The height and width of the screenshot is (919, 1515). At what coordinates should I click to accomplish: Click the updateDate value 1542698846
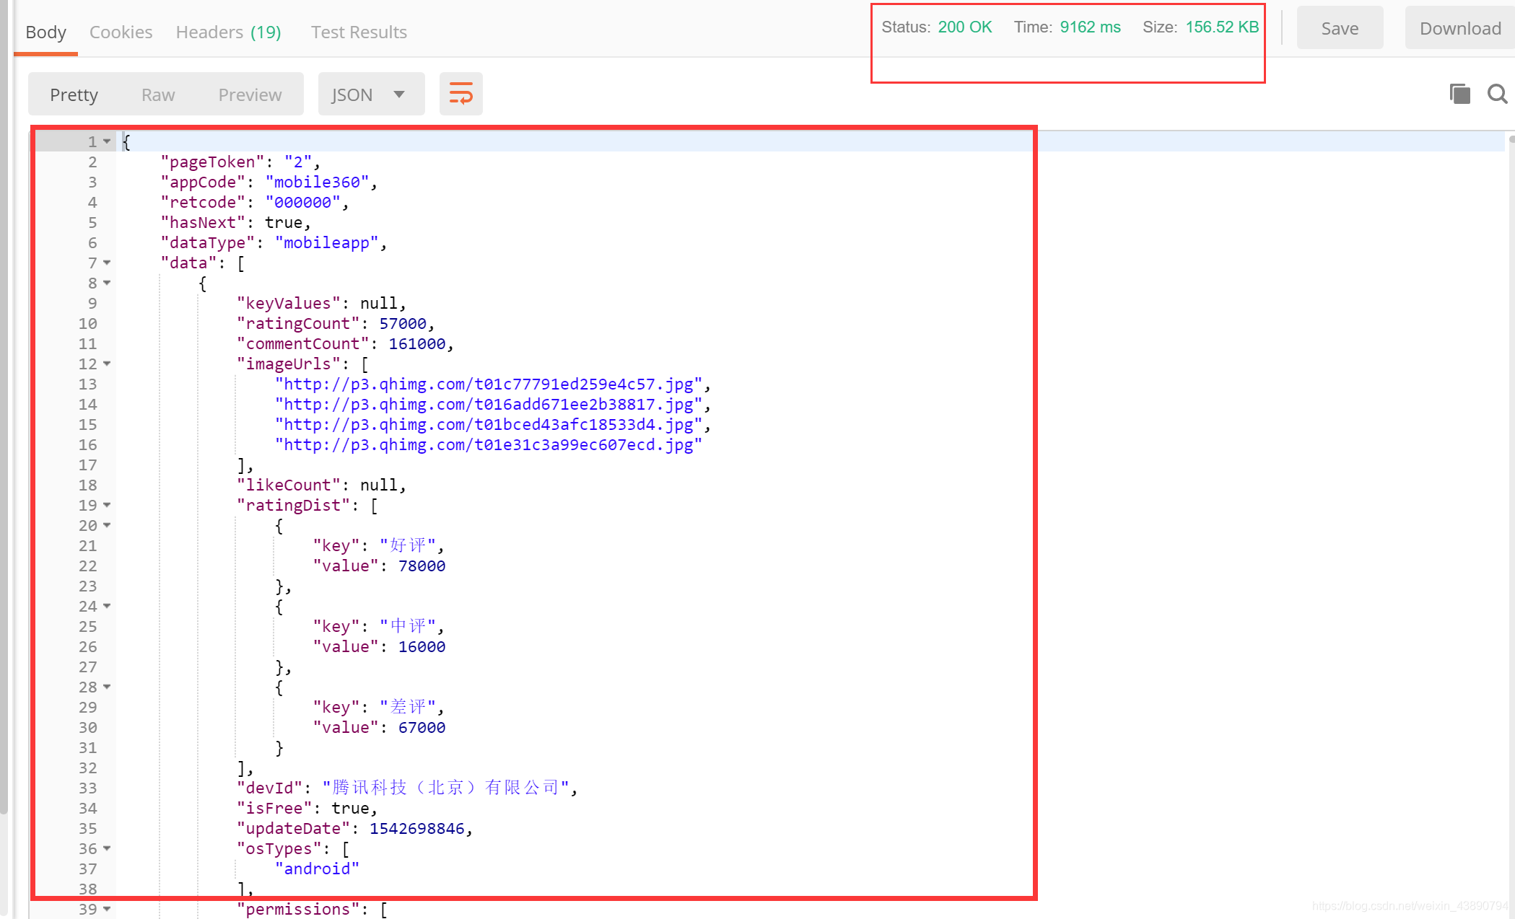pos(417,828)
